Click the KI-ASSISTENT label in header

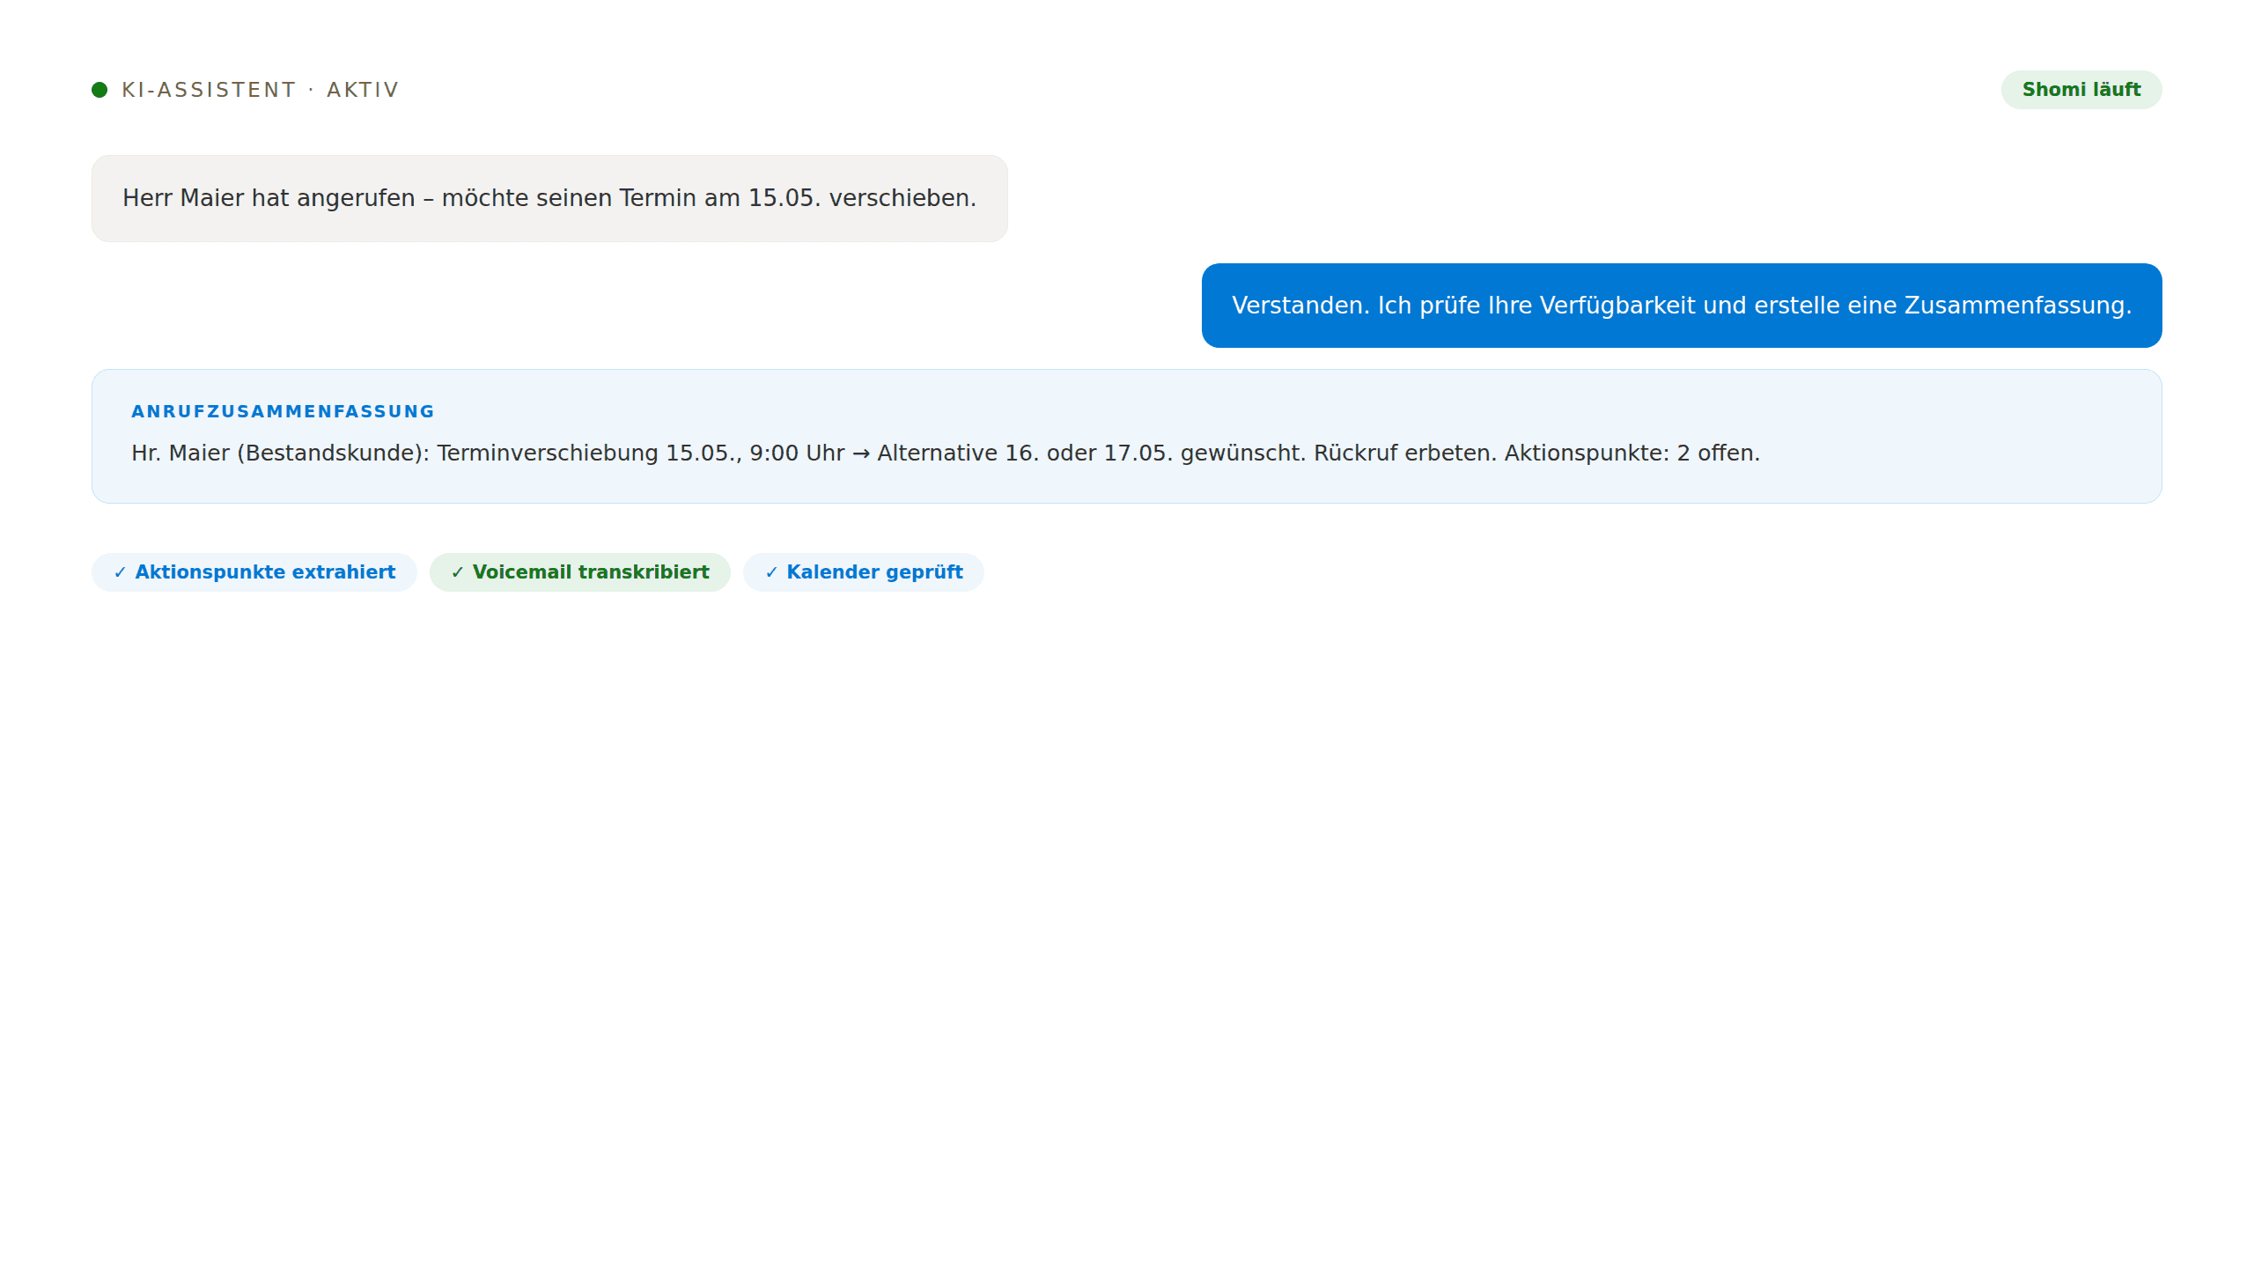[x=209, y=90]
